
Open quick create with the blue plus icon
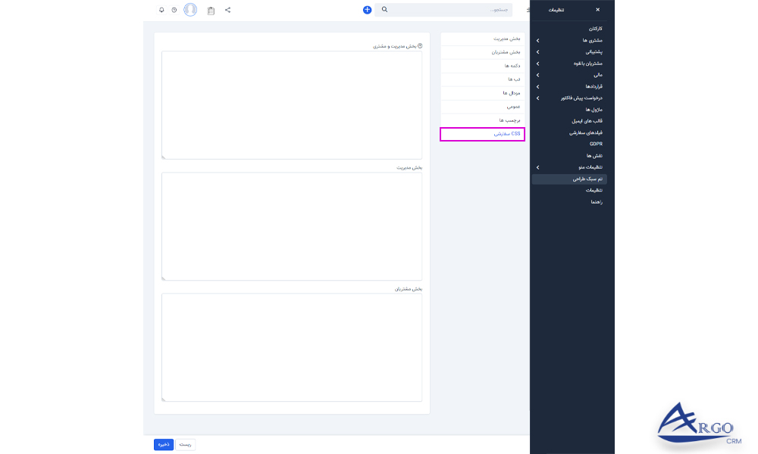coord(367,10)
